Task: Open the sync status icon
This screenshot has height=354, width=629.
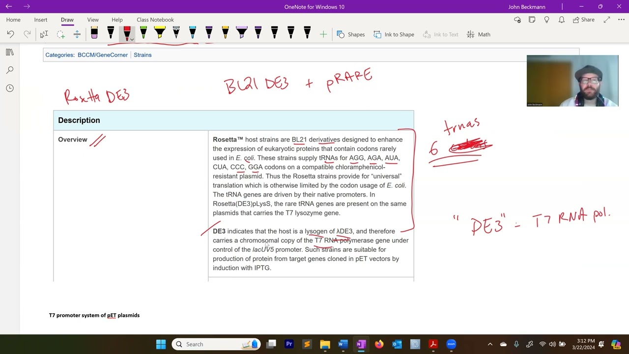Action: [517, 20]
